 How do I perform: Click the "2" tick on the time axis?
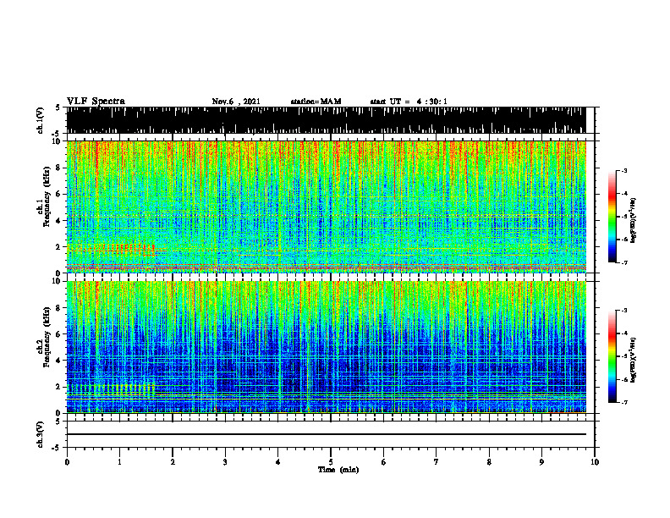[173, 462]
